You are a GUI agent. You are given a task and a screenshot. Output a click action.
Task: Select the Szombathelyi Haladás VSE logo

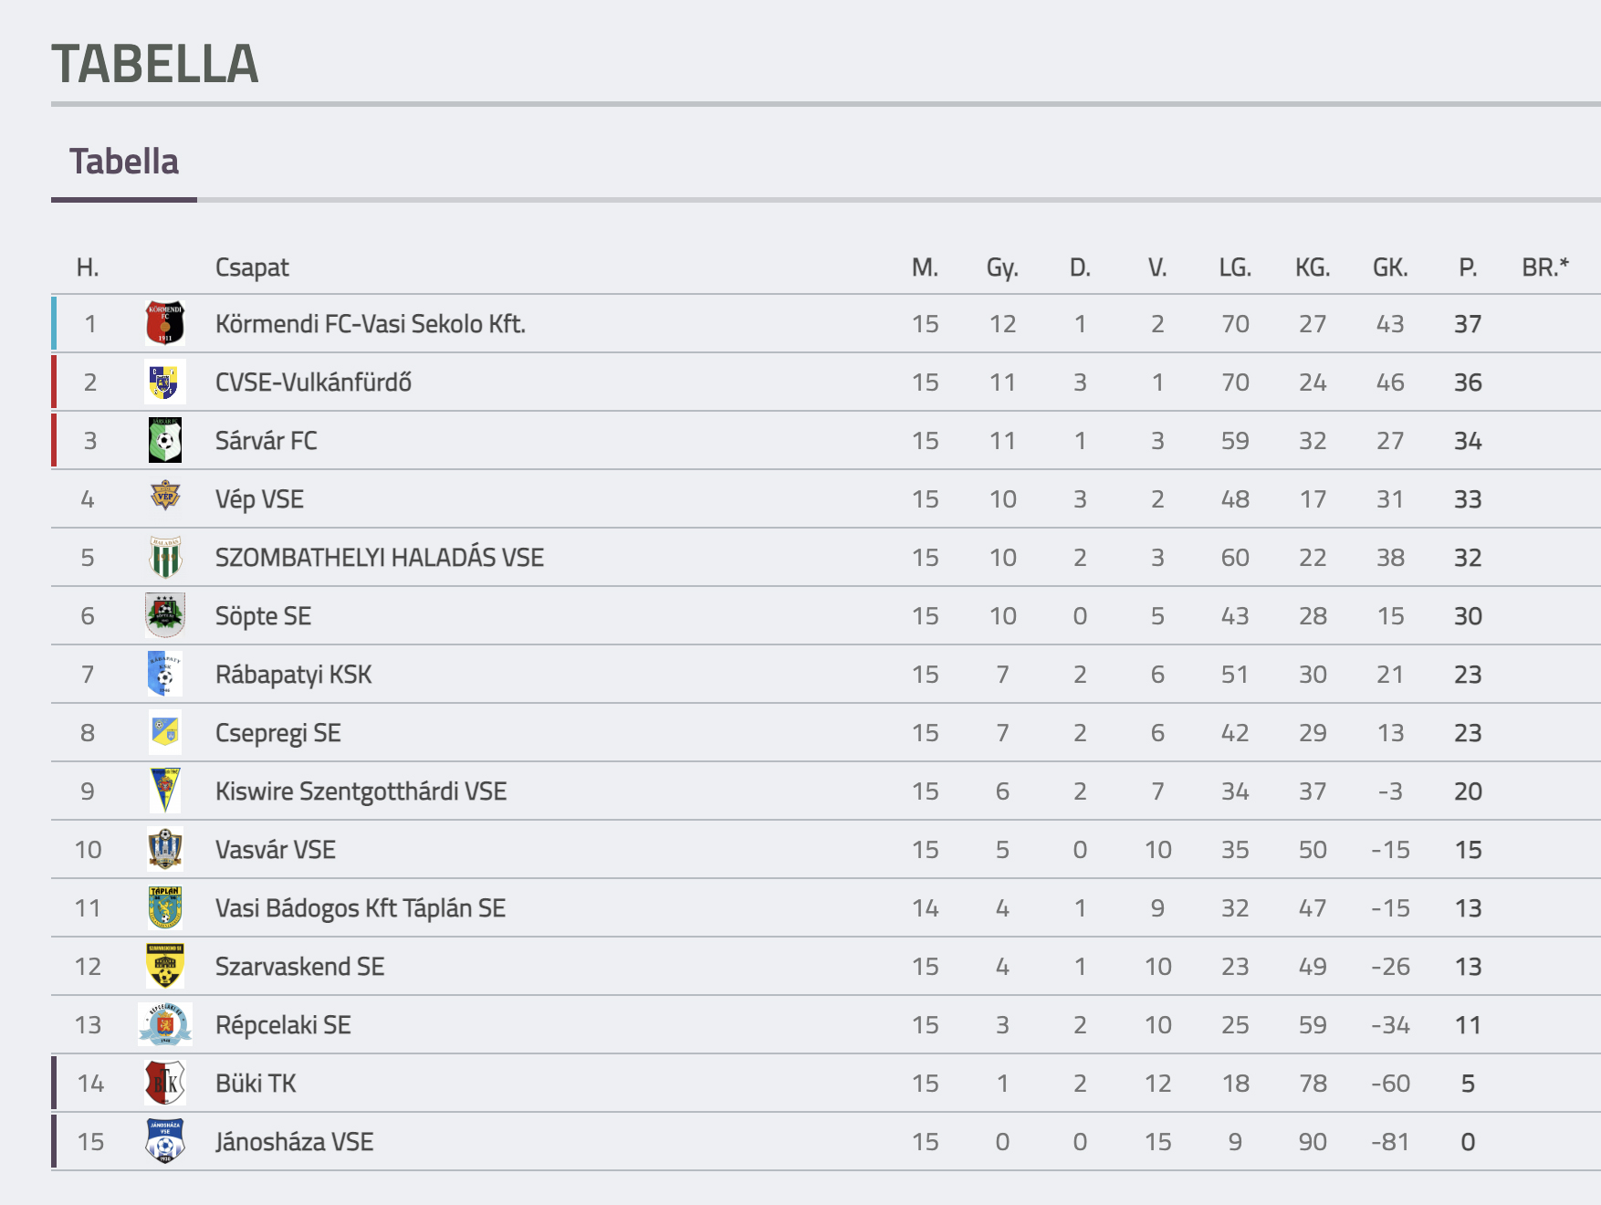[x=165, y=557]
